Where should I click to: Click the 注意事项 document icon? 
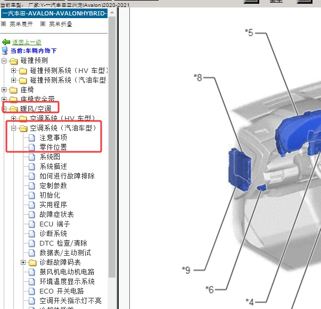pyautogui.click(x=32, y=137)
